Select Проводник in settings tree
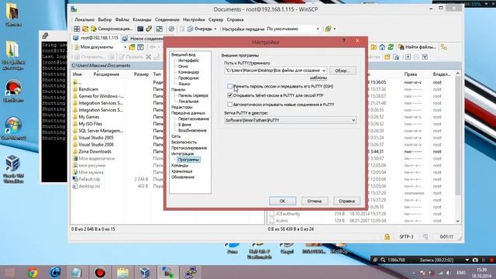Image resolution: width=496 pixels, height=279 pixels. 188,77
